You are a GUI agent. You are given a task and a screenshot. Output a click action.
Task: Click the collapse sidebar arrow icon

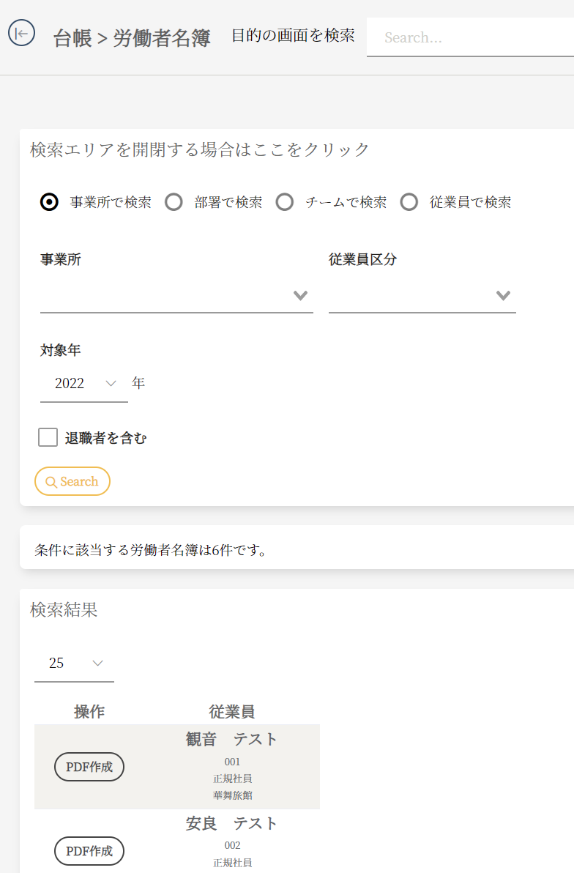point(22,33)
